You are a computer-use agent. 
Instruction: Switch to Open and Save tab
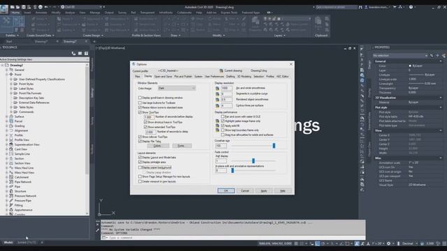coord(163,77)
